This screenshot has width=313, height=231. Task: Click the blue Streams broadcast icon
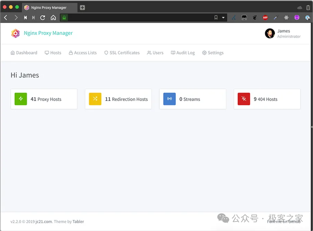[x=169, y=99]
